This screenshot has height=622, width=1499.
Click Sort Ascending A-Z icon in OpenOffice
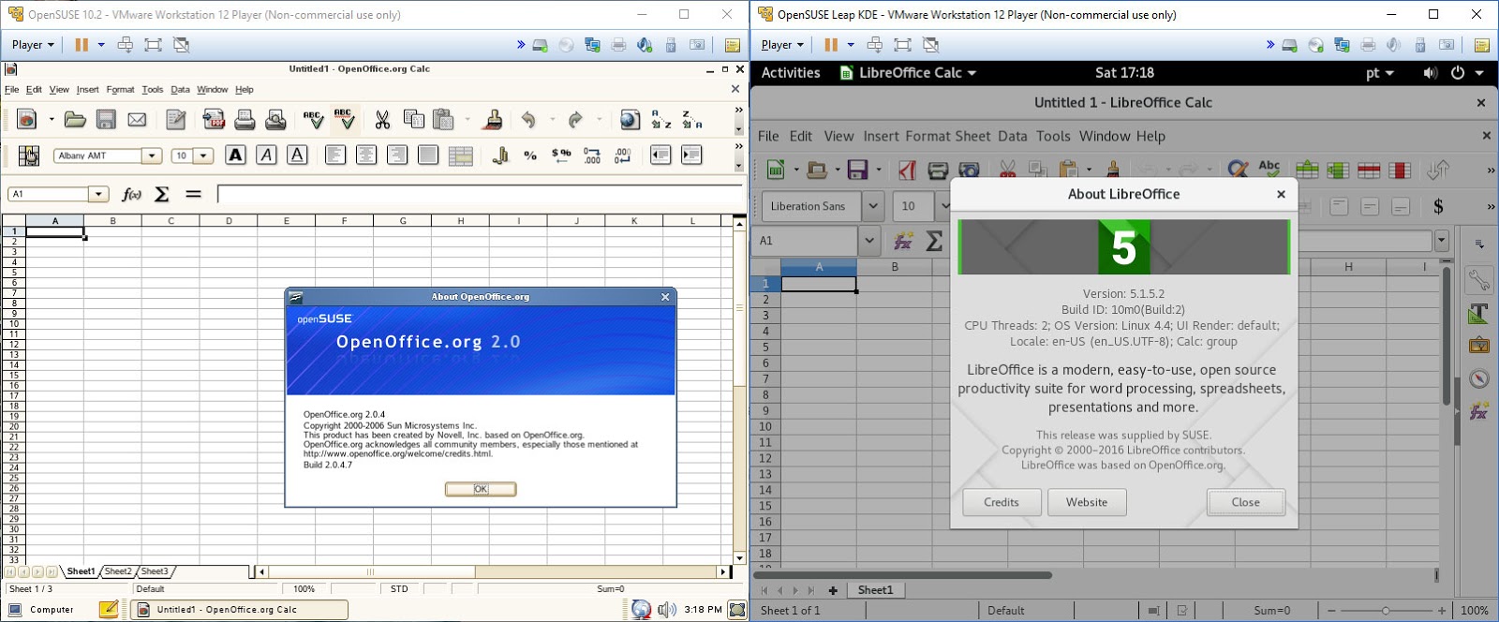(661, 120)
